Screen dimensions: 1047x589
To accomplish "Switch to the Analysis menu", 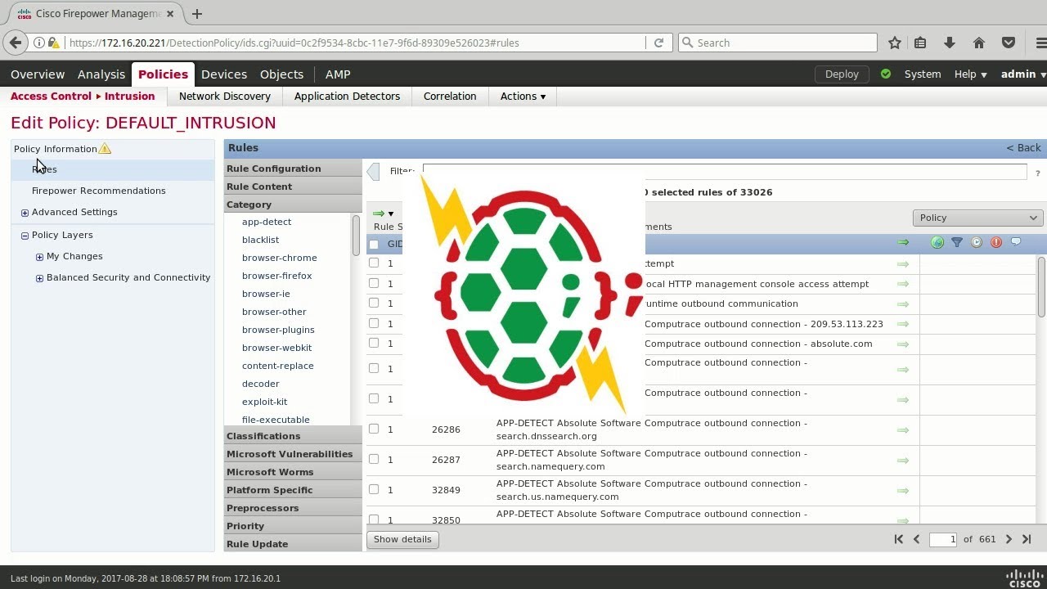I will click(x=101, y=74).
